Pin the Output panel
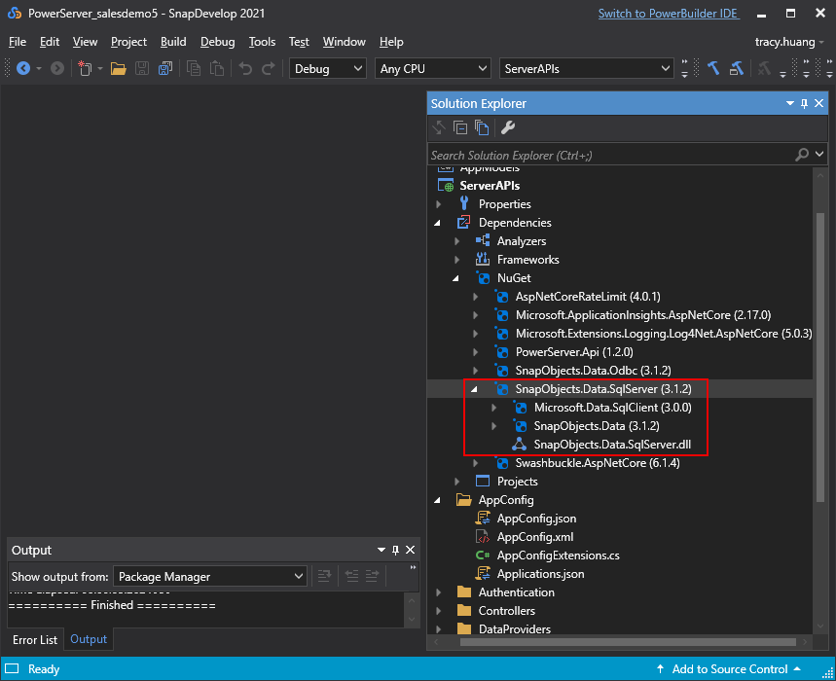This screenshot has height=681, width=836. coord(395,550)
